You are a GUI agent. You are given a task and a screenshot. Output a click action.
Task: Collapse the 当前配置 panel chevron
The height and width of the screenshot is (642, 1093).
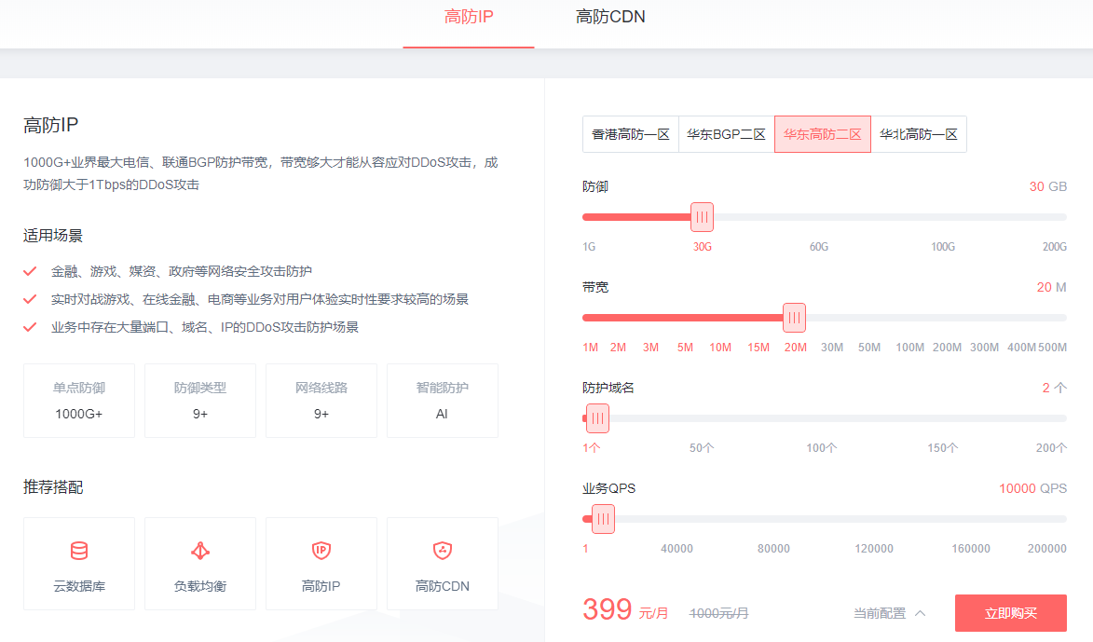[x=919, y=613]
